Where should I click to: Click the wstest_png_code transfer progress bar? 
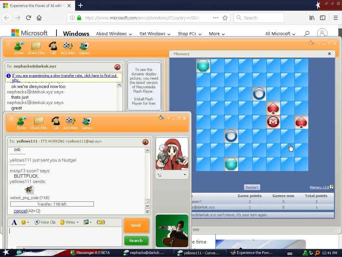tap(52, 204)
